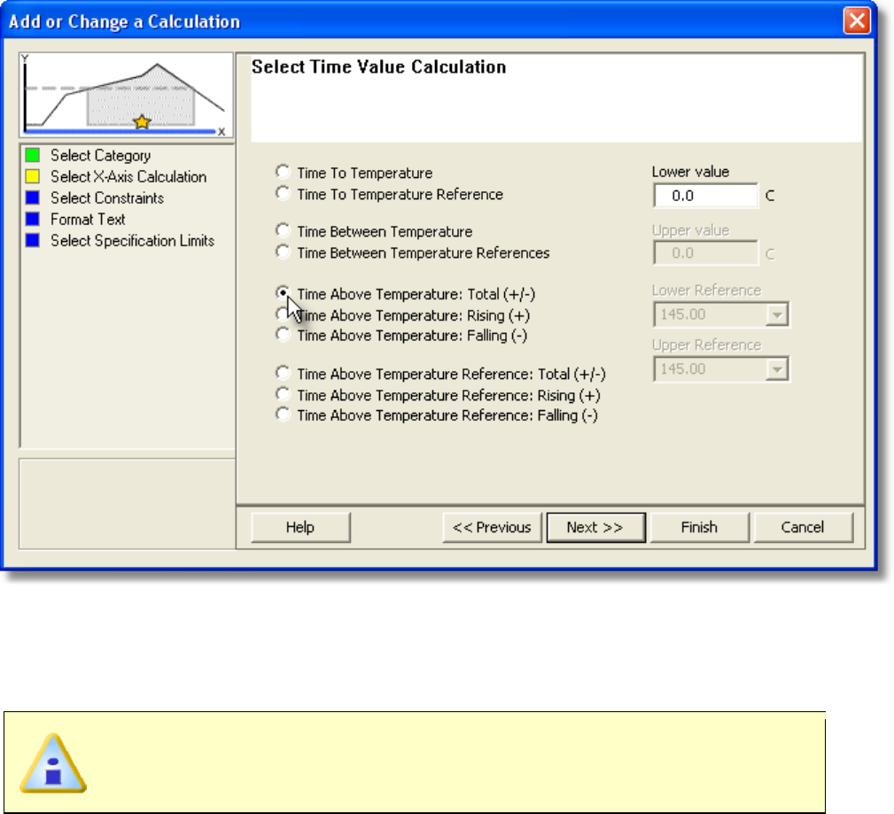Click the Lower value label

(690, 172)
